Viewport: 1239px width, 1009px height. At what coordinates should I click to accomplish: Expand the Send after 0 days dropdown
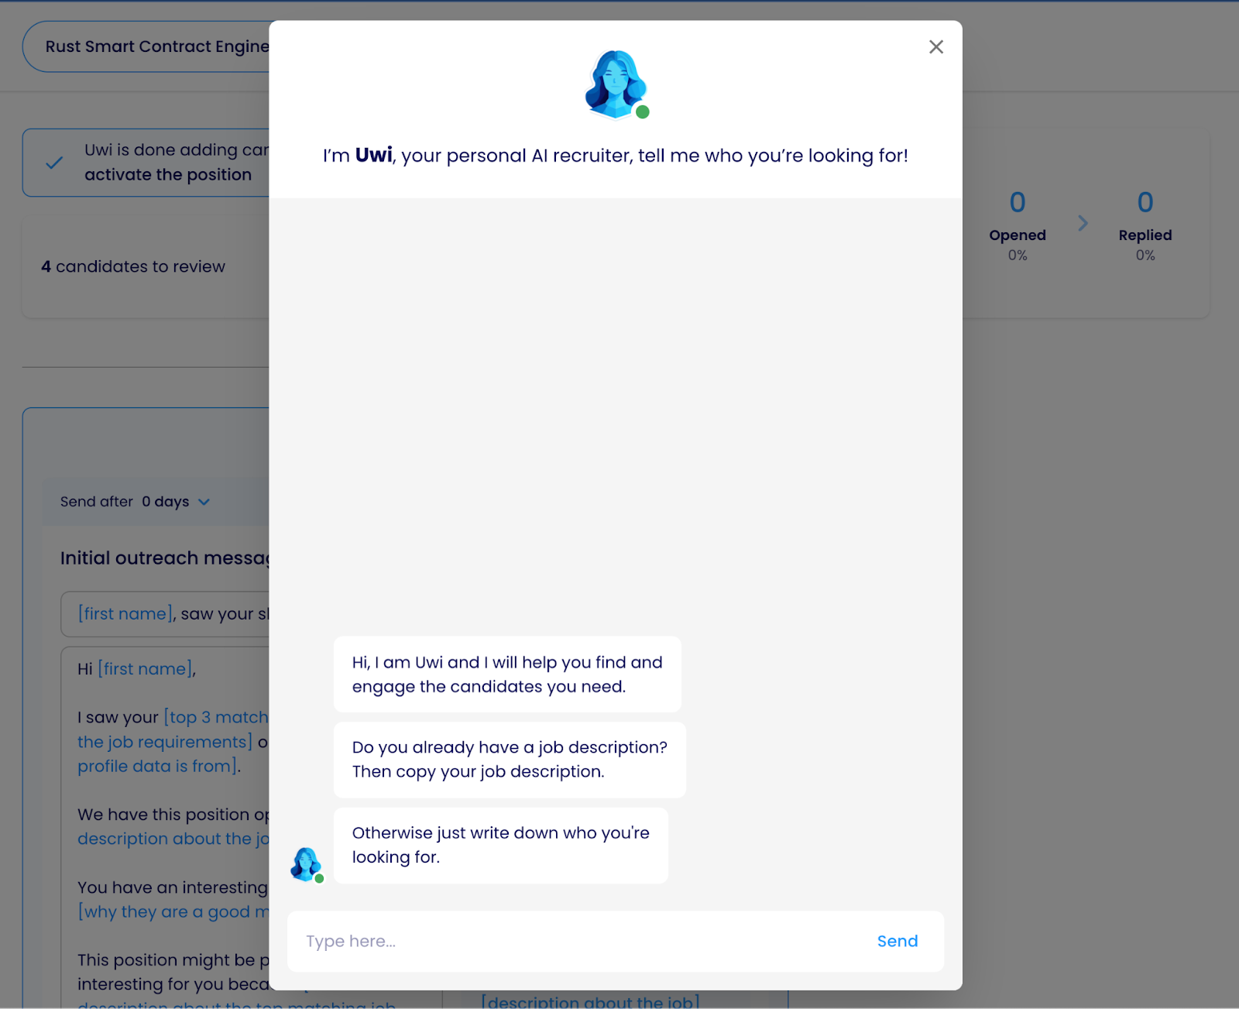pos(204,502)
